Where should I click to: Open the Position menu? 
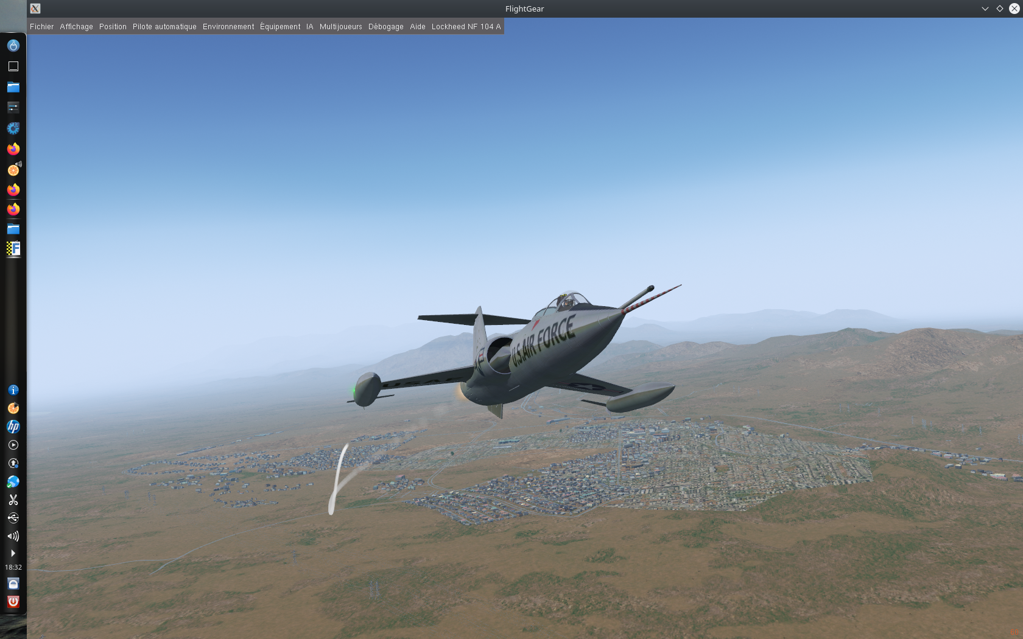[x=113, y=27]
